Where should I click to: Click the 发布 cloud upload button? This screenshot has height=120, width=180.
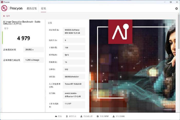click(x=58, y=116)
